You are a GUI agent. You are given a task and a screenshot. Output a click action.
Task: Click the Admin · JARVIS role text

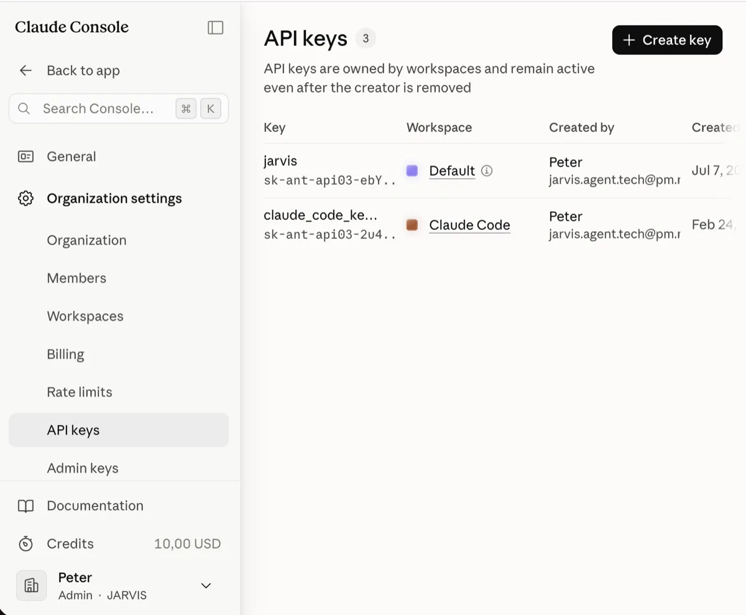[103, 595]
